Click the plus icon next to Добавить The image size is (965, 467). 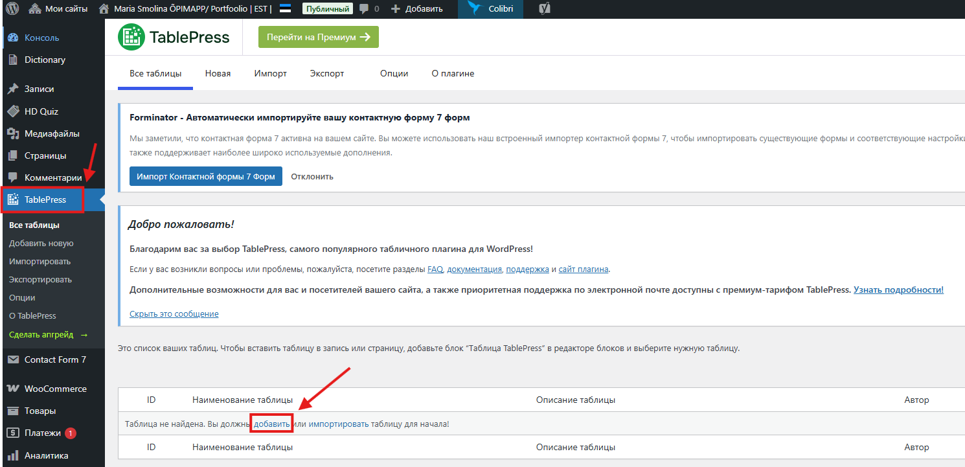(x=396, y=9)
